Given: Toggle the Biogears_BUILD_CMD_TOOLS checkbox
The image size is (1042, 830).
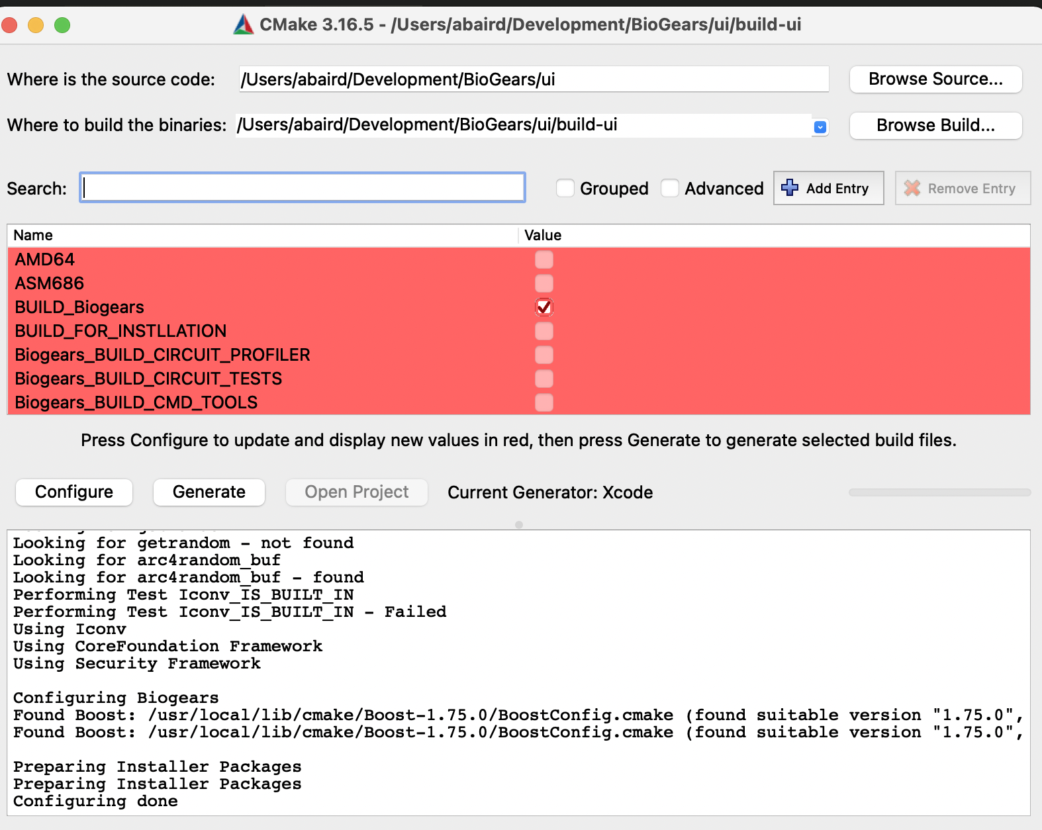Looking at the screenshot, I should 544,402.
